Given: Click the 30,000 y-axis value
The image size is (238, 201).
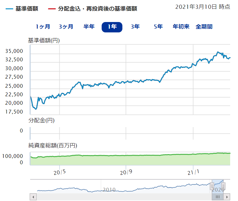Looking at the screenshot, I should pyautogui.click(x=14, y=69).
